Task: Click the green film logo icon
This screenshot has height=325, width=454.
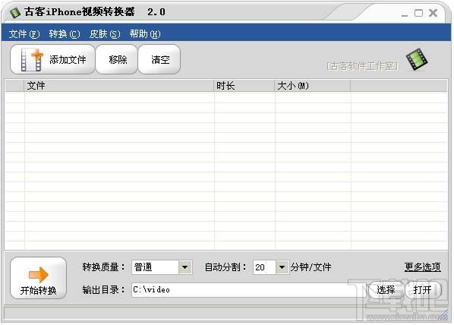Action: (x=417, y=59)
